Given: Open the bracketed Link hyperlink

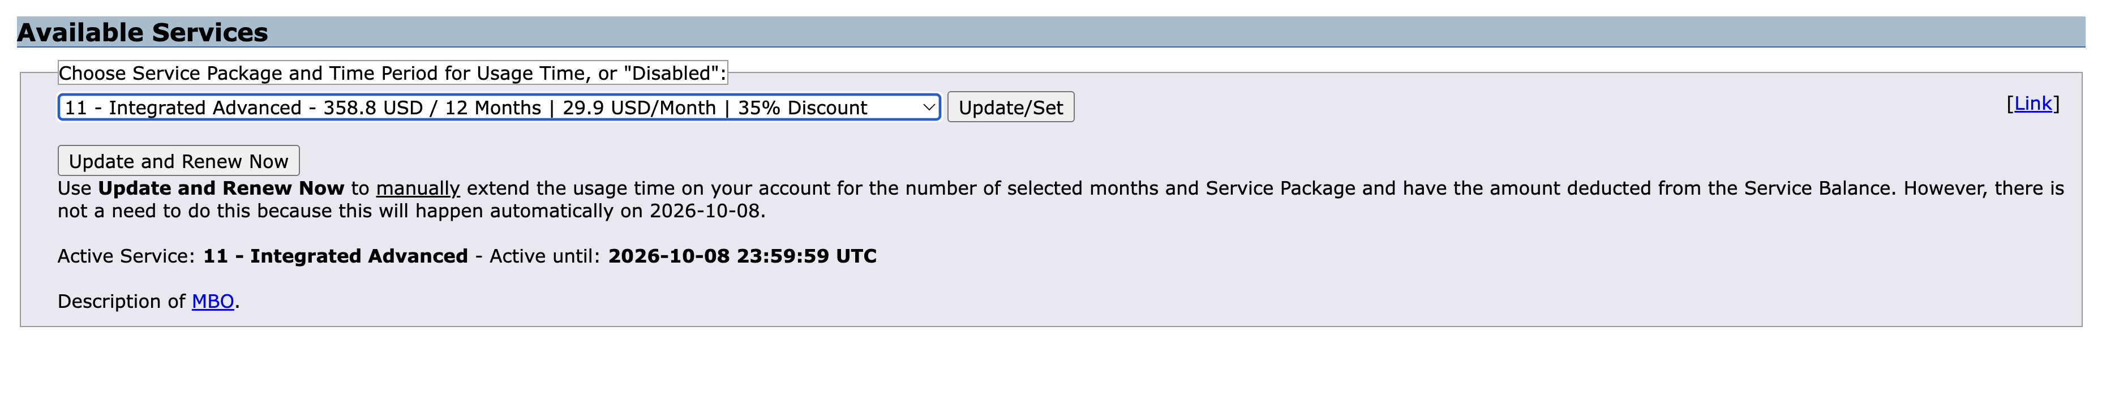Looking at the screenshot, I should click(x=2032, y=104).
